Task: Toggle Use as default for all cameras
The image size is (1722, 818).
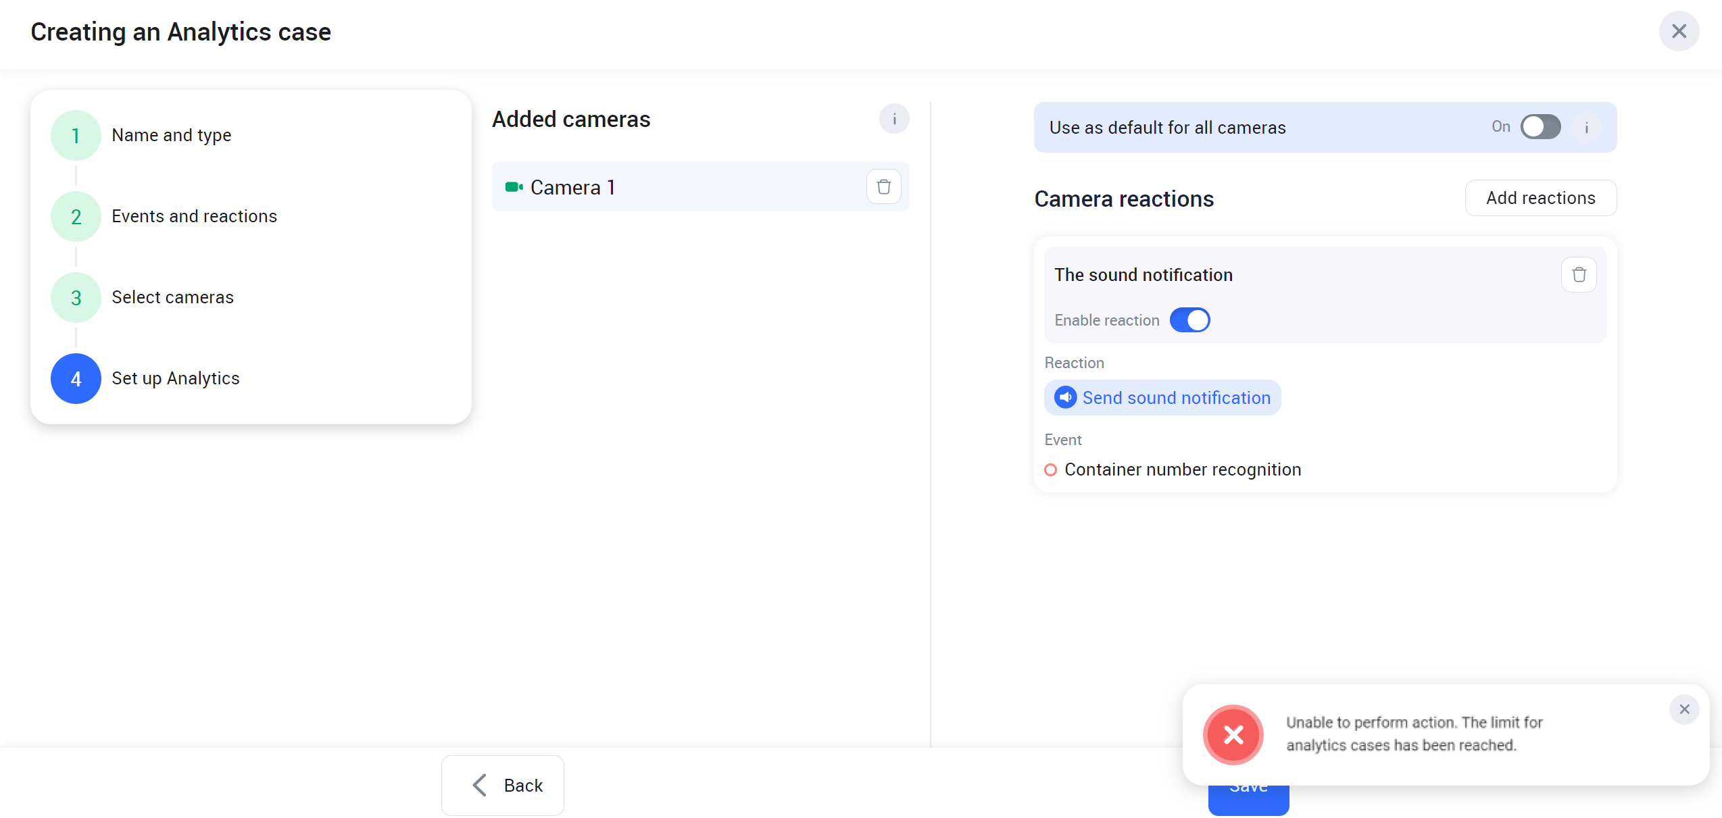Action: [1540, 127]
